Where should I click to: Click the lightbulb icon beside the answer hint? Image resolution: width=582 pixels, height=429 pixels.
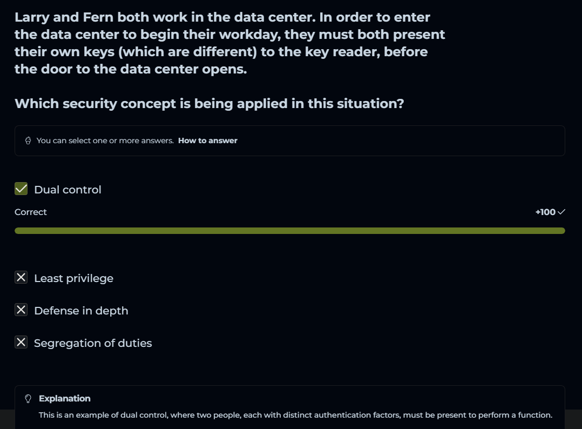(28, 140)
